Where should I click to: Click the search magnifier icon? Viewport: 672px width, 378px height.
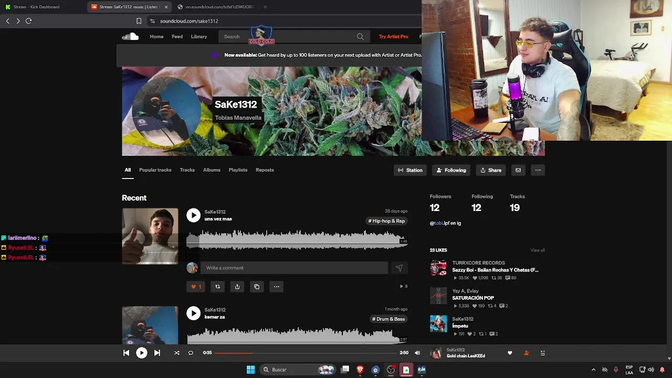pos(360,37)
